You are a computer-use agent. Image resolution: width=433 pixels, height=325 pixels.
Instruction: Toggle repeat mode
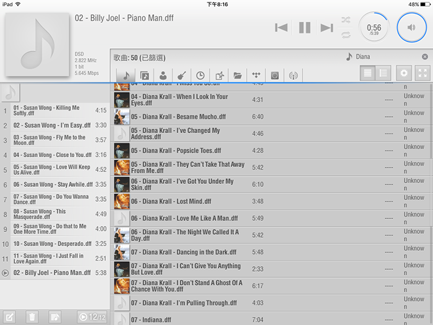pyautogui.click(x=346, y=35)
